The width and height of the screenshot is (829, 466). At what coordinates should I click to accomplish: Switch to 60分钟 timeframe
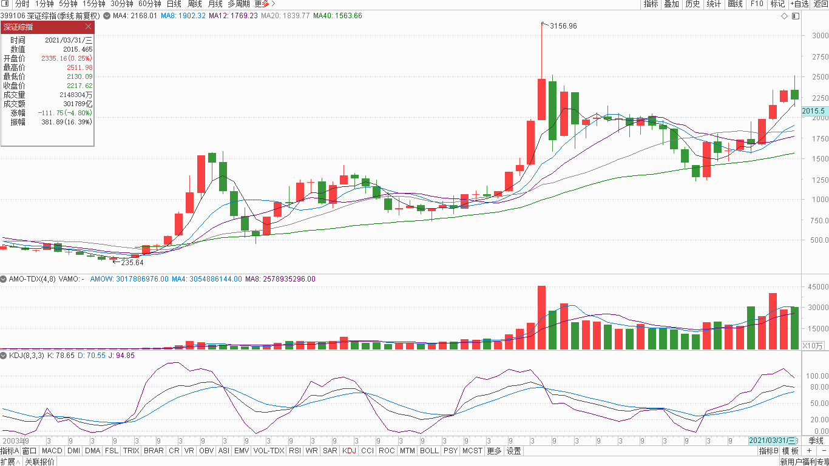(149, 4)
